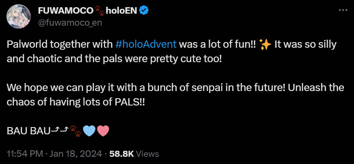Click the arrow symbols after BAU BAU
This screenshot has height=164, width=354.
pos(60,129)
